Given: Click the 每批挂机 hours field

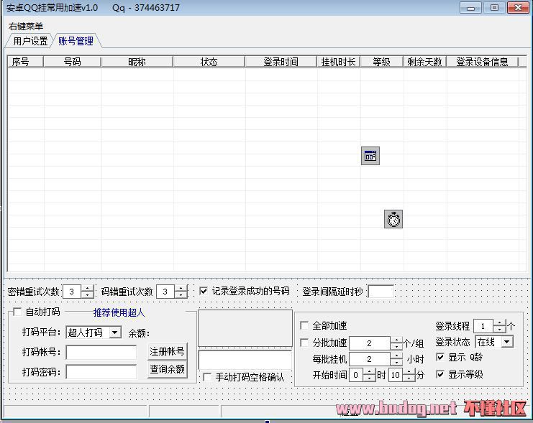Looking at the screenshot, I should click(370, 359).
